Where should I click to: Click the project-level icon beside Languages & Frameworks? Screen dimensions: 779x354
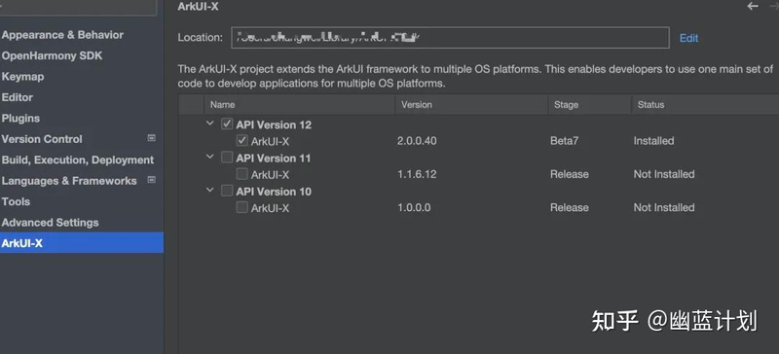pyautogui.click(x=152, y=180)
